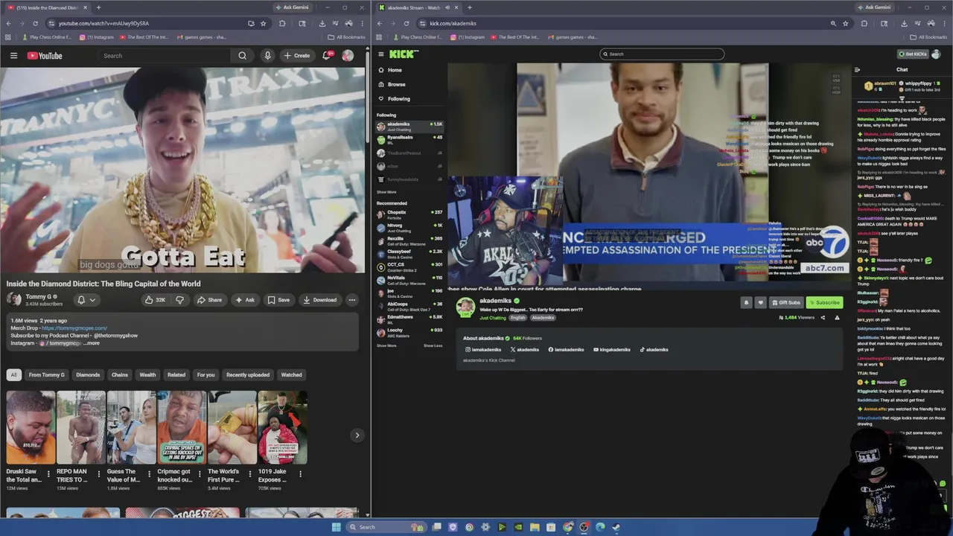953x536 pixels.
Task: Open akademiks TikTok link
Action: pos(654,350)
